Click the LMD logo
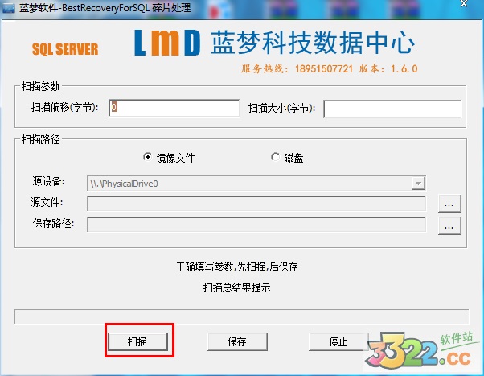The height and width of the screenshot is (376, 484). pos(167,43)
